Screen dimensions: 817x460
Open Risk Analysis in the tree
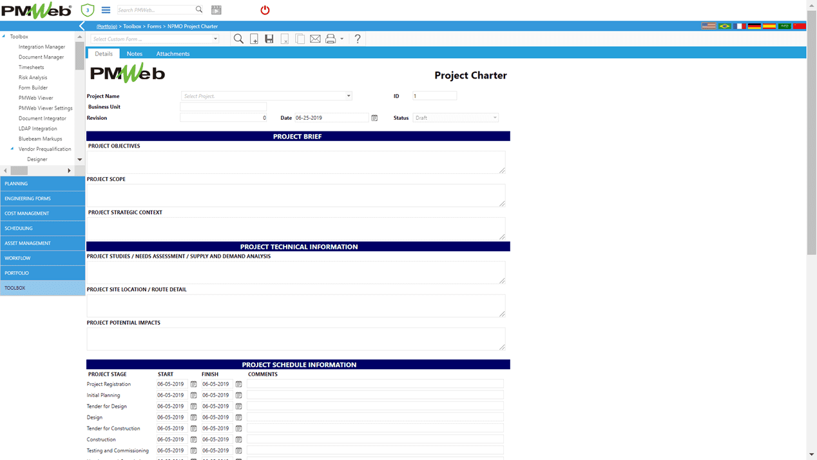[33, 77]
